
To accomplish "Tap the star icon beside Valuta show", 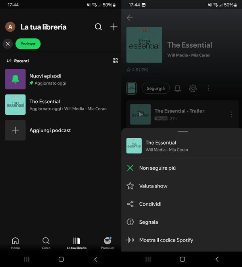I will (x=130, y=186).
